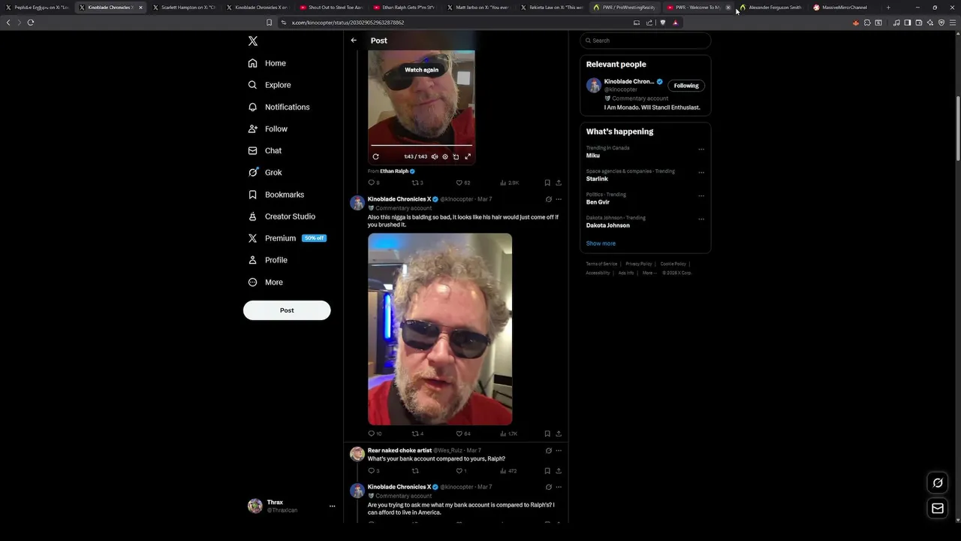
Task: Click the video replay icon
Action: coord(375,157)
